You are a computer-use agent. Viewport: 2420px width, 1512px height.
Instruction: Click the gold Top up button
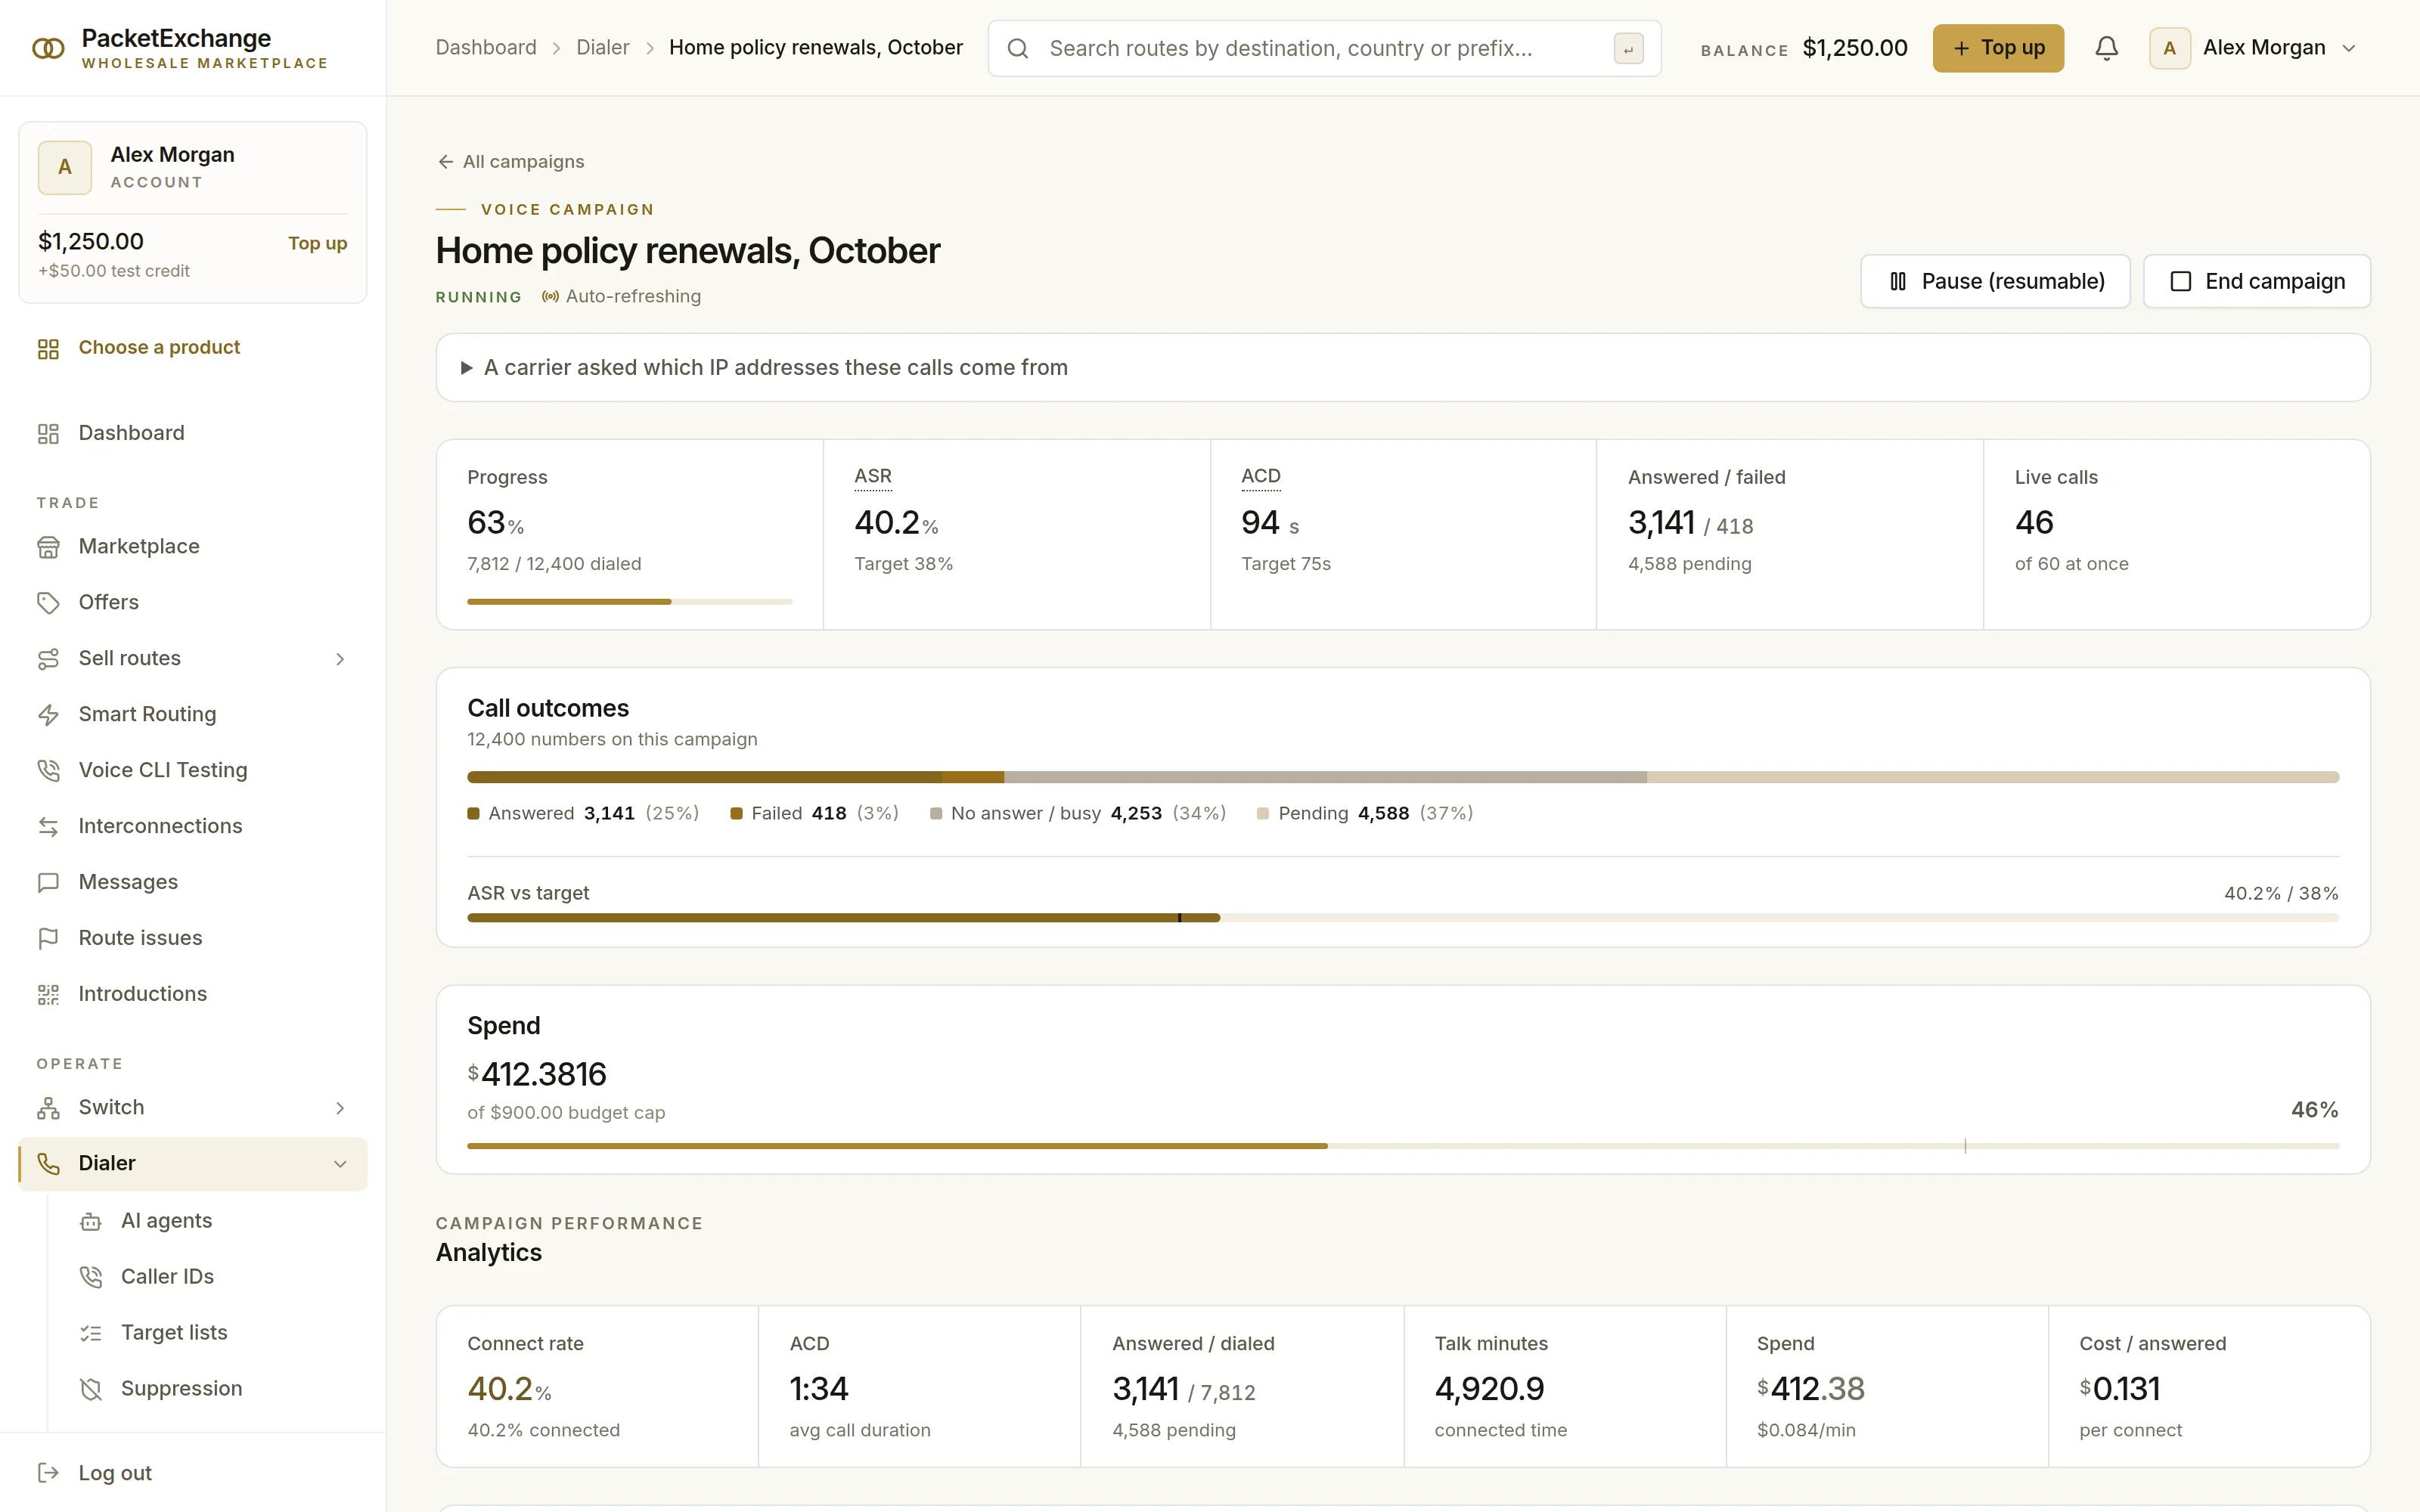tap(1997, 48)
